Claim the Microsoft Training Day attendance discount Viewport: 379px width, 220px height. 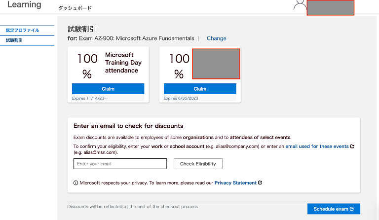point(108,89)
